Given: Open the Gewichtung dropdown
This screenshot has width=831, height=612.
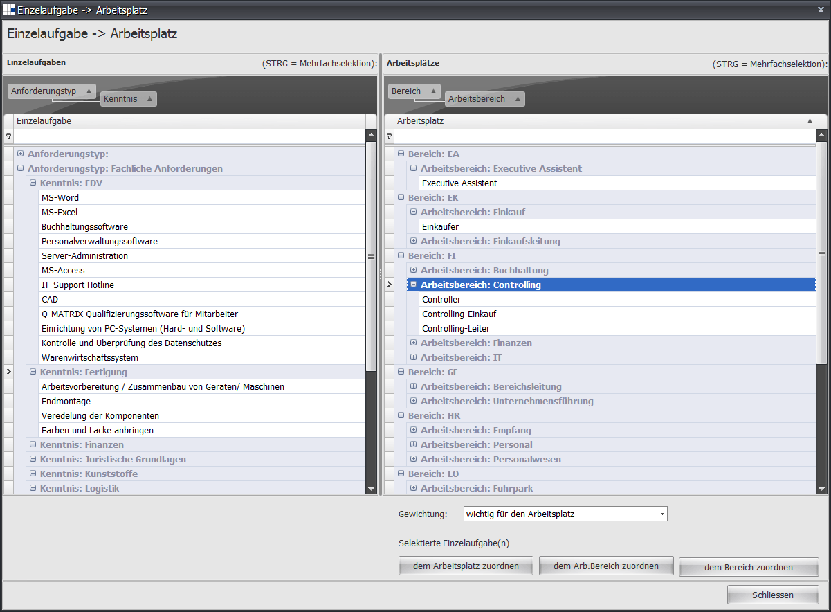Looking at the screenshot, I should pos(662,514).
